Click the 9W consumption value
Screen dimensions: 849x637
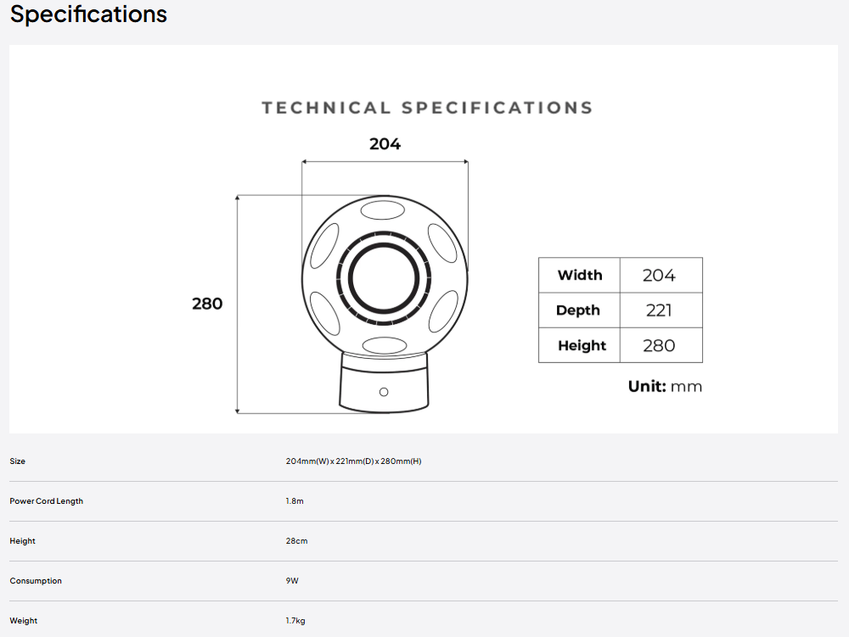(x=292, y=581)
